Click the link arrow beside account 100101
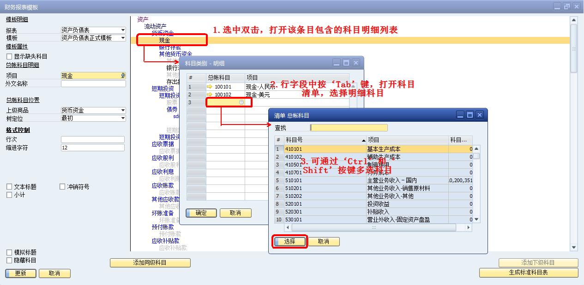The width and height of the screenshot is (584, 285). pos(210,87)
